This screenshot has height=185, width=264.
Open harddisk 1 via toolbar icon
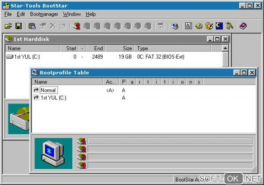click(77, 26)
